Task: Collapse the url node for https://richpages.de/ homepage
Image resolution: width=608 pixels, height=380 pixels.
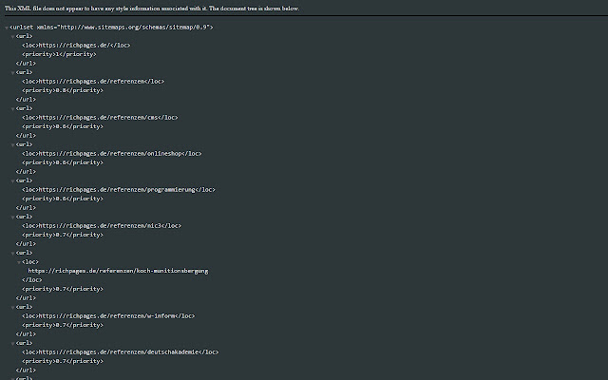Action: point(12,37)
